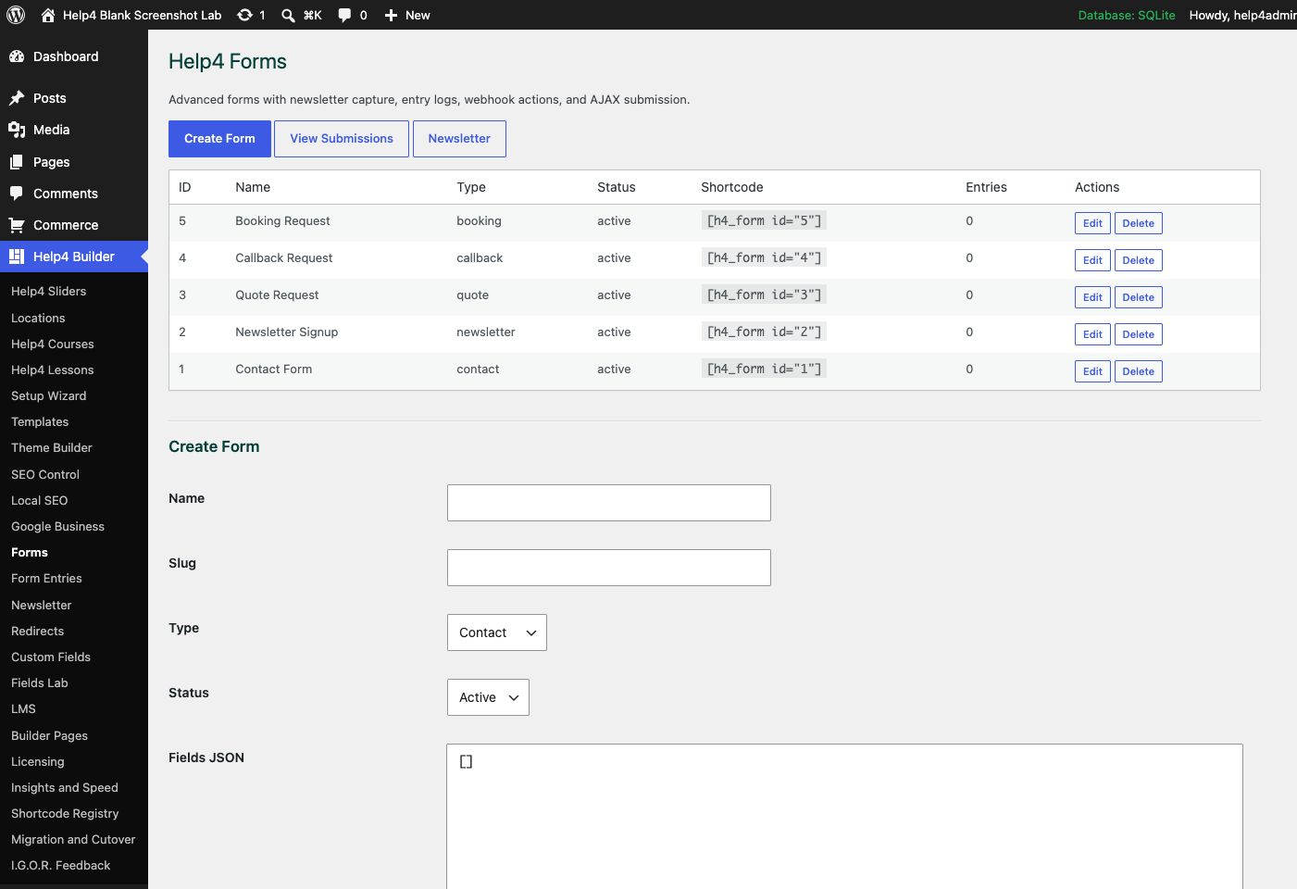Open Setup Wizard menu item
This screenshot has width=1297, height=889.
[x=48, y=395]
